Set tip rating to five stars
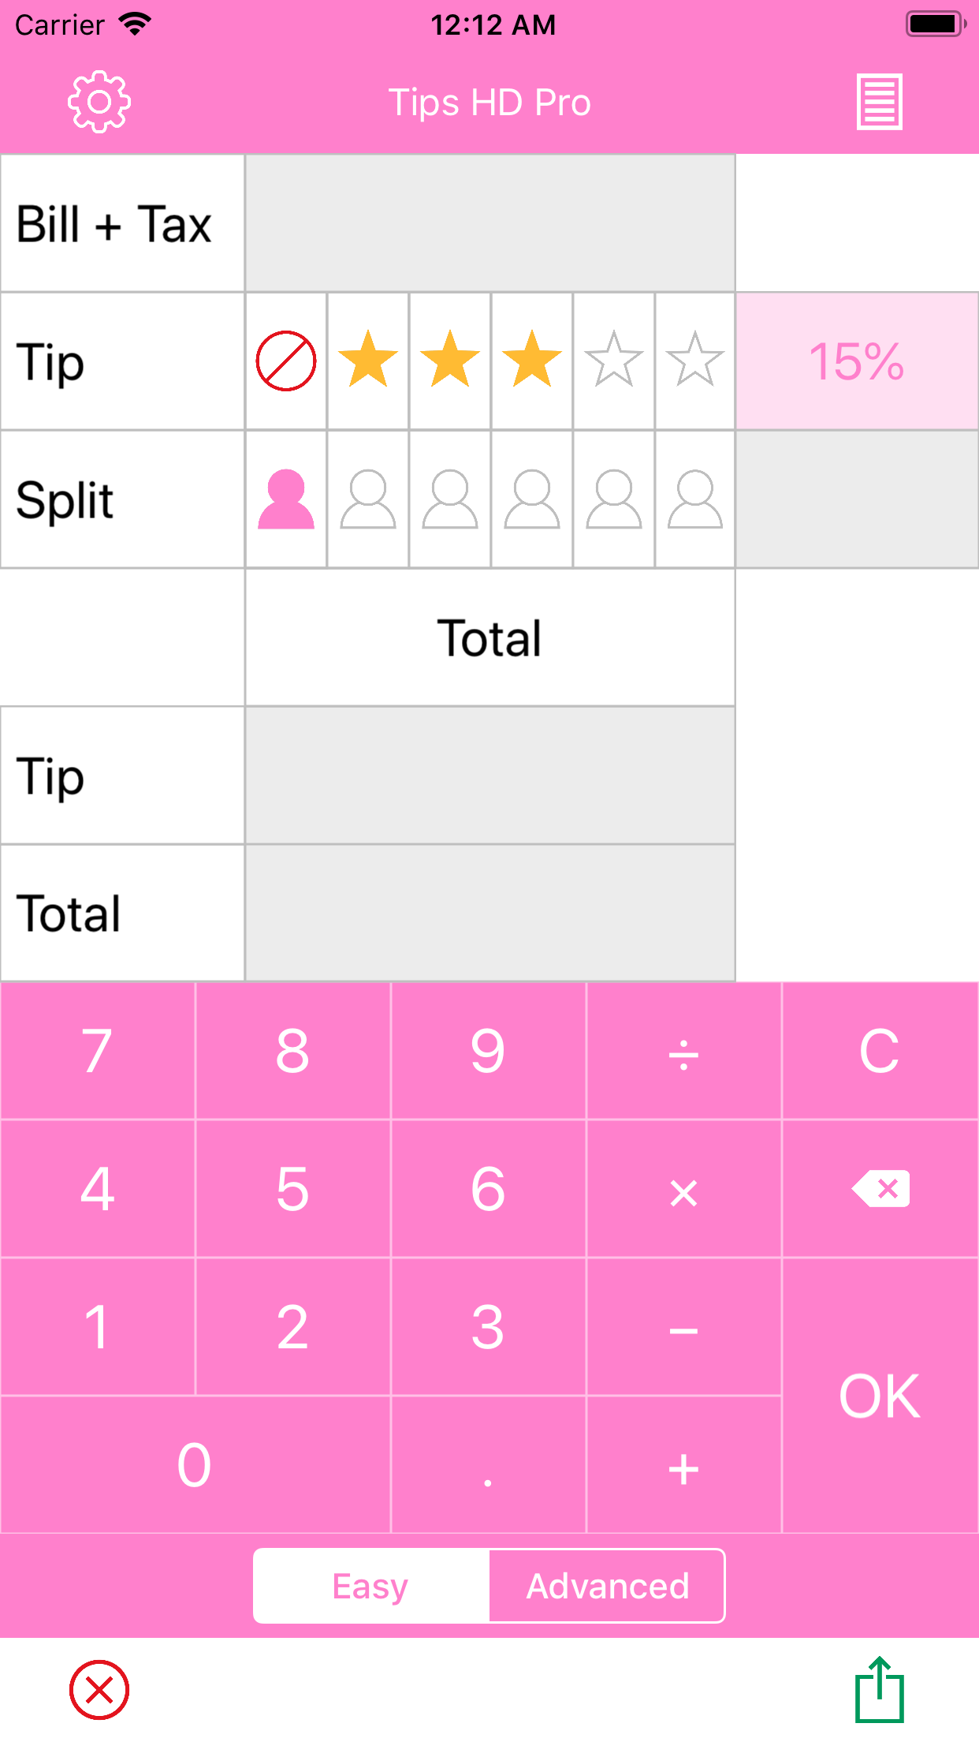This screenshot has height=1742, width=979. pos(695,361)
